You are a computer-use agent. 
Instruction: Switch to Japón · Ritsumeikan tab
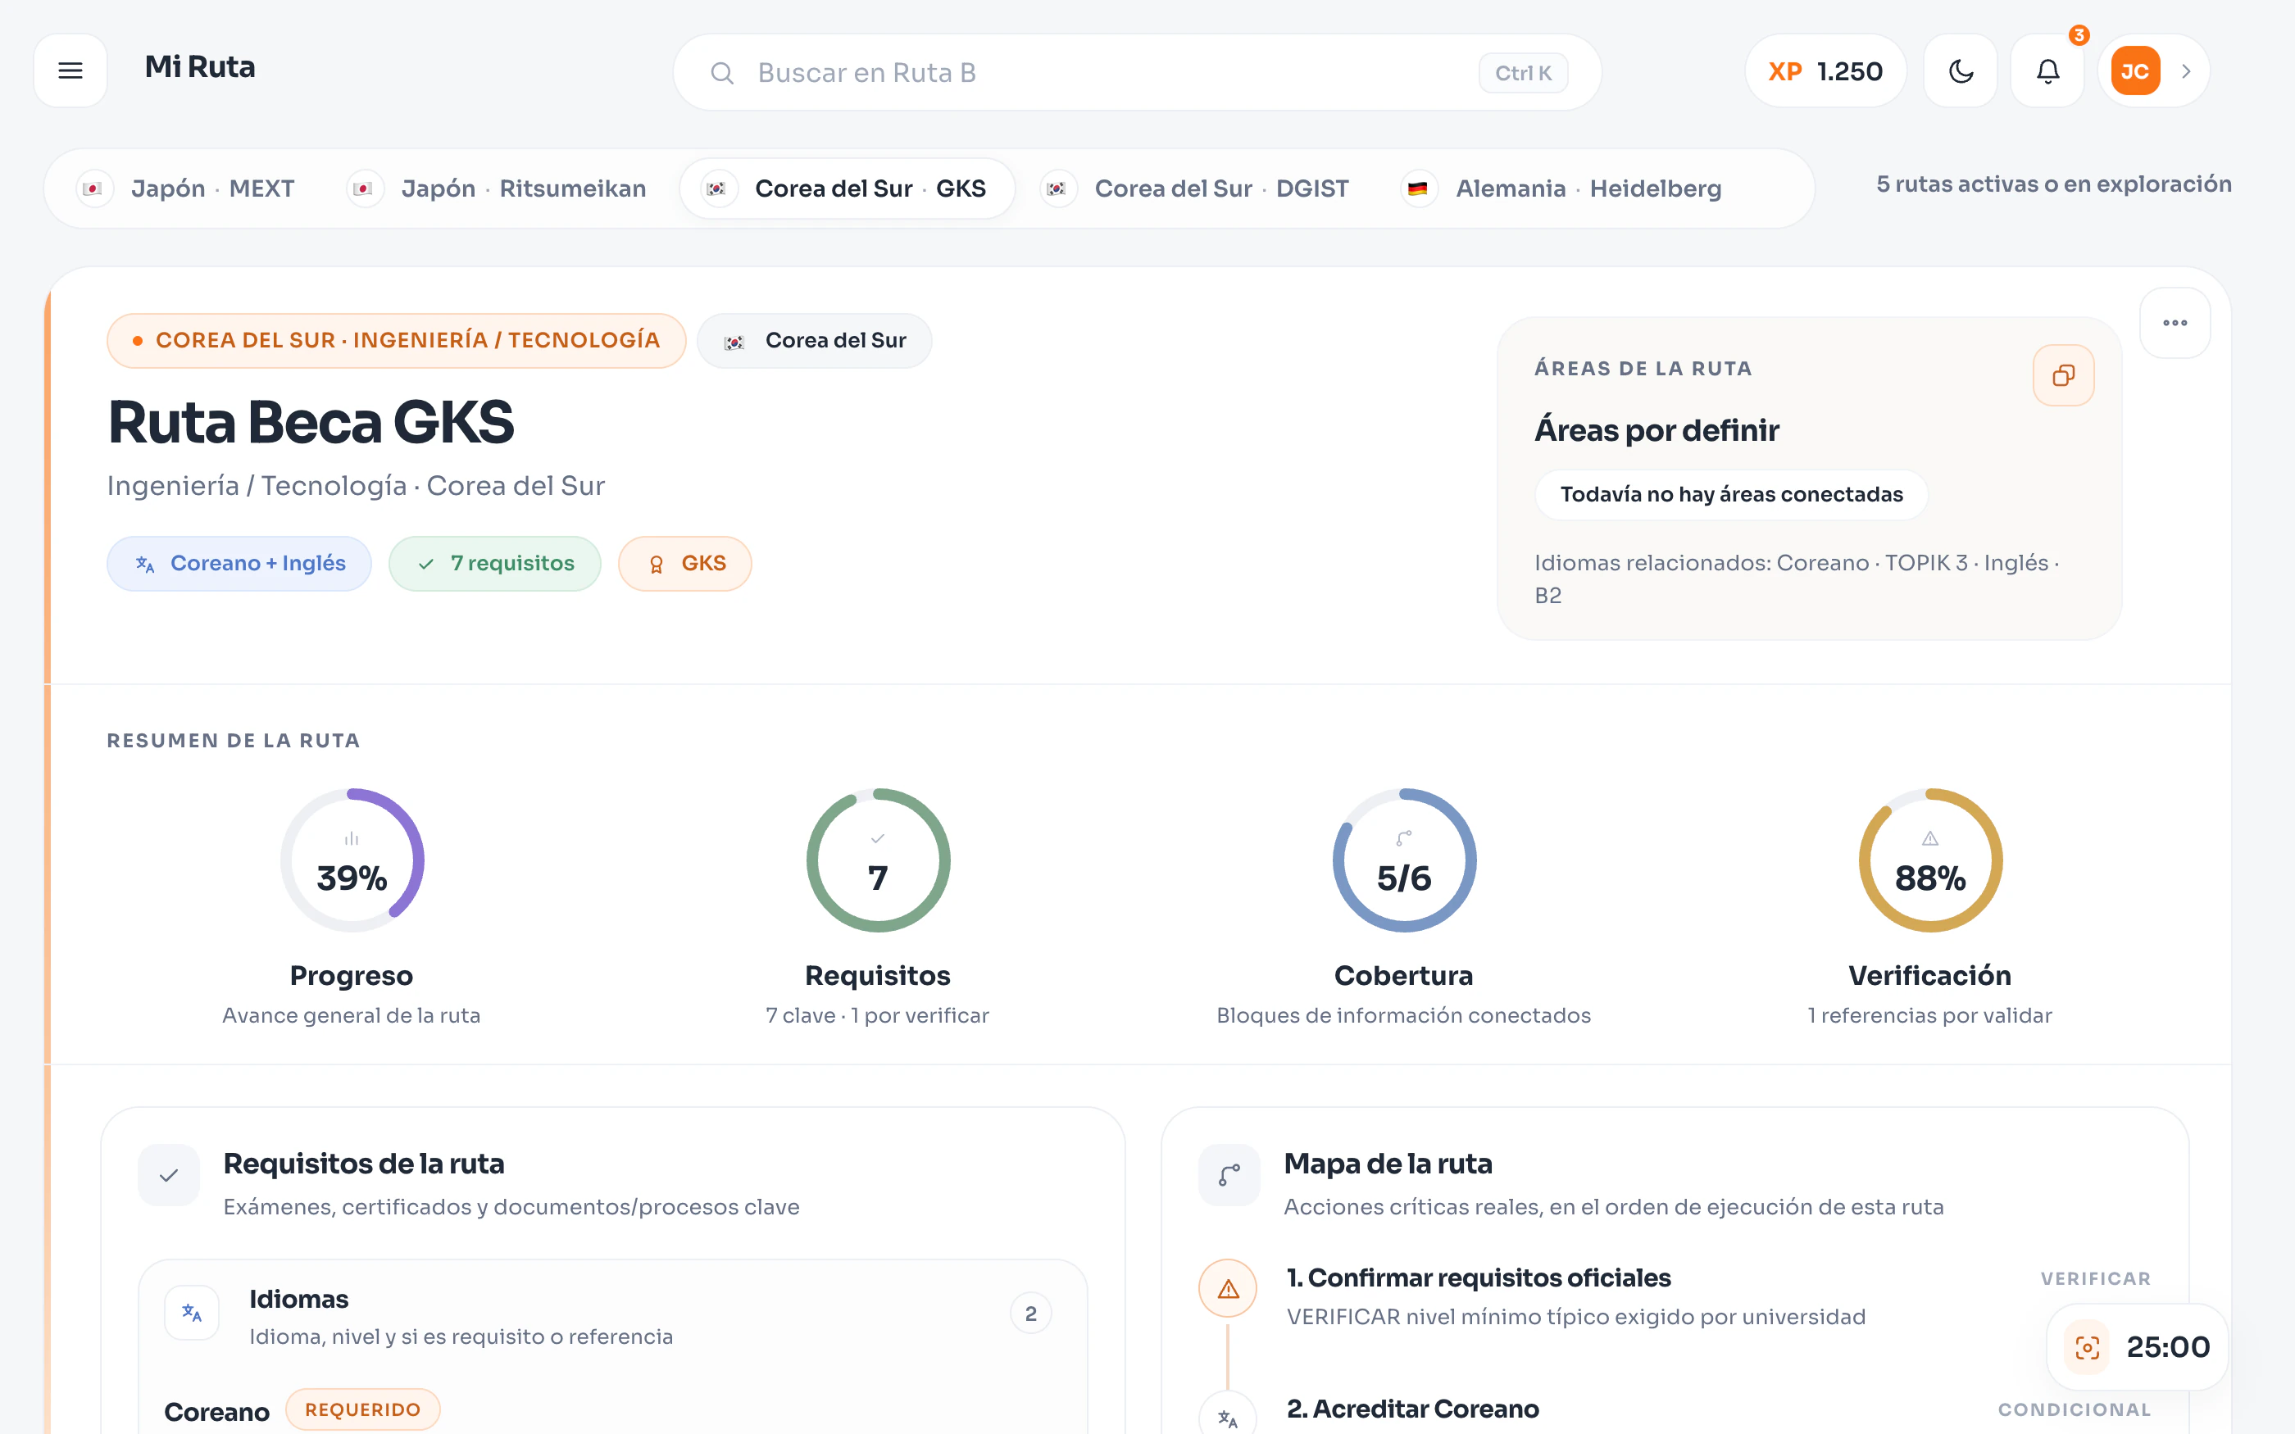(498, 188)
